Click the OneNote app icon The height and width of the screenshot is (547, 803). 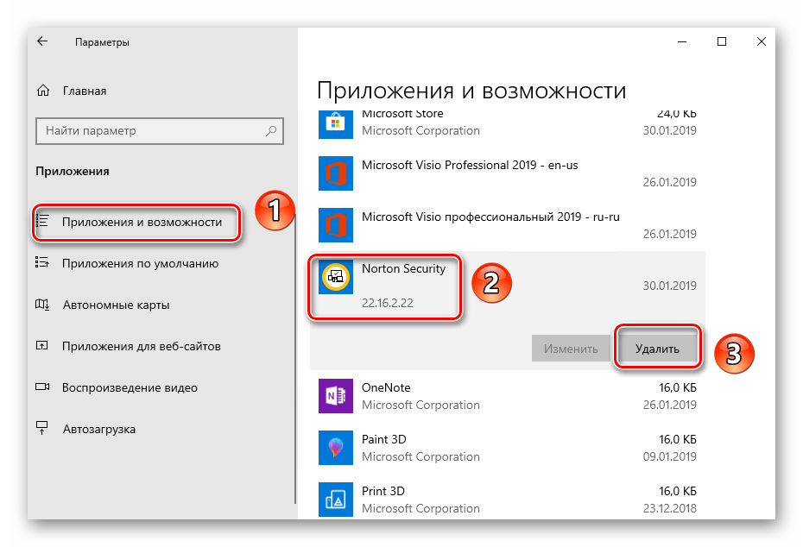click(x=335, y=396)
